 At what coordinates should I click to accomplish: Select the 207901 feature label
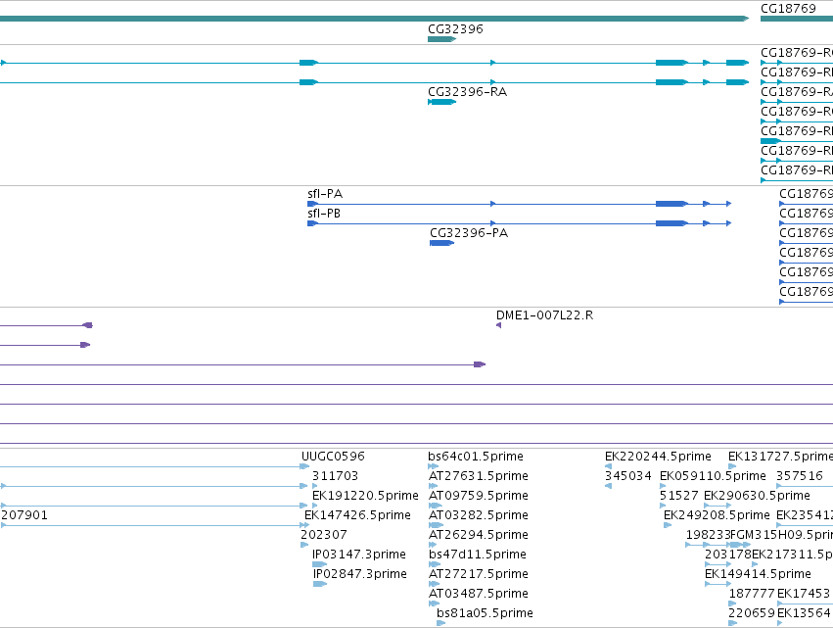coord(24,515)
